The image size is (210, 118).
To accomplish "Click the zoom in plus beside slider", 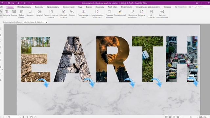I will click(198, 117).
